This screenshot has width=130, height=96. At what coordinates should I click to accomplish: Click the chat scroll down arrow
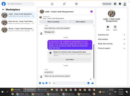point(94,79)
